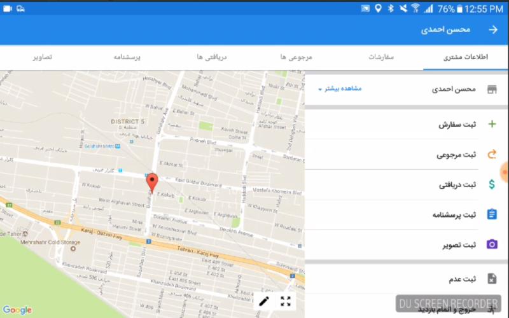Tap the ثبت مرجوعی option
This screenshot has height=318, width=509.
point(456,154)
